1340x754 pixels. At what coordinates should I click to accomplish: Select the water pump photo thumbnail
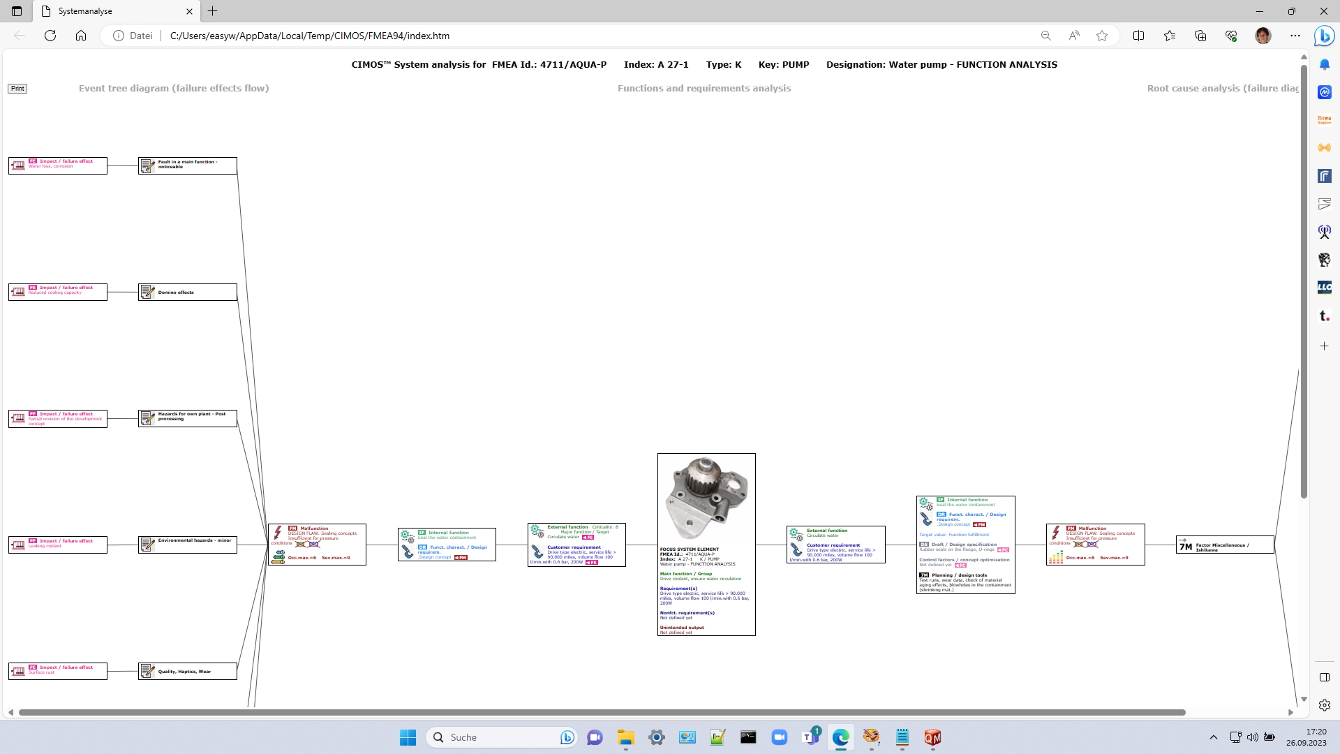point(706,498)
